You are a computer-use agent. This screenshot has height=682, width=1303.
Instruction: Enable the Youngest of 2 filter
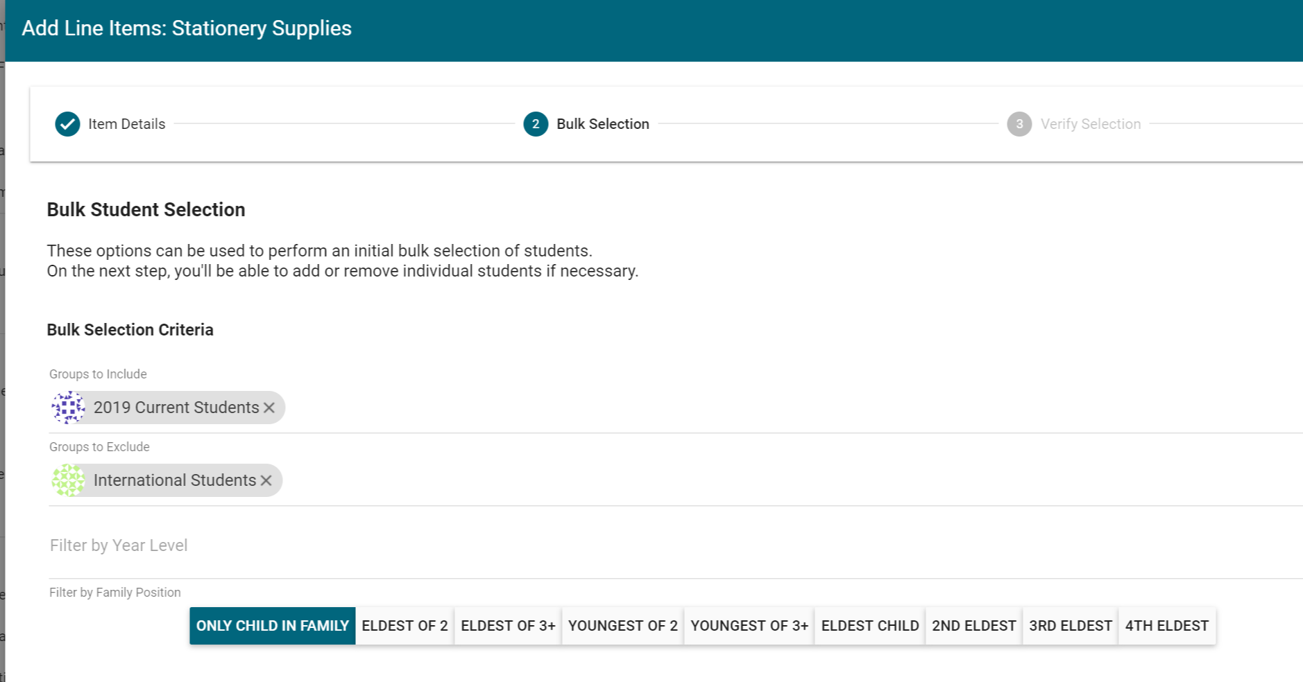(622, 626)
